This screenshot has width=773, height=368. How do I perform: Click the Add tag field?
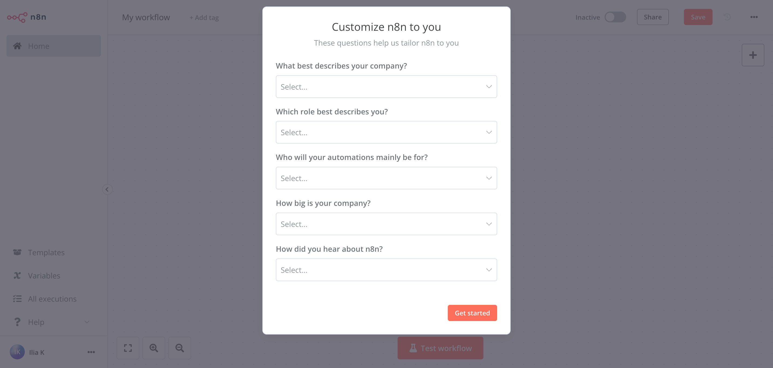pos(204,18)
